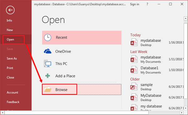The height and width of the screenshot is (115, 188).
Task: Click the icon beside mydatabase in My Documents
Action: pos(134,59)
